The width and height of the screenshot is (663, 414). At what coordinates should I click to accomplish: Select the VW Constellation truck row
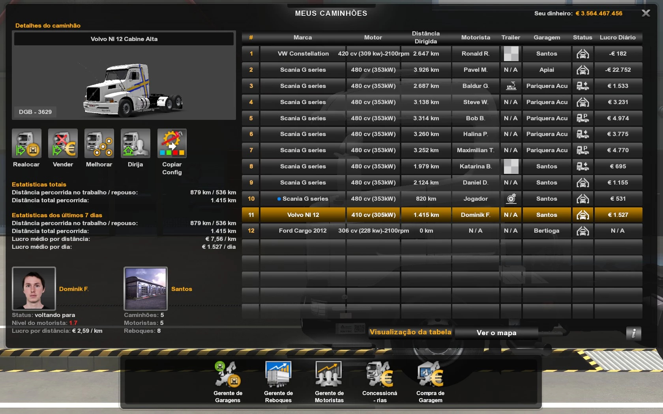[303, 54]
